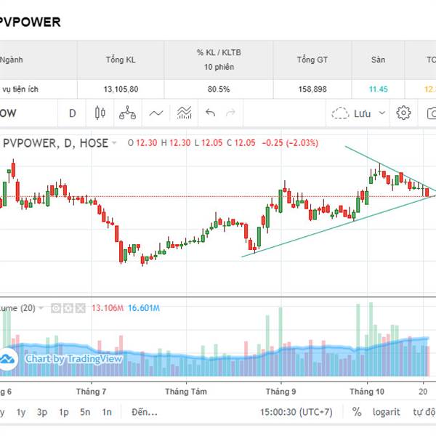Click the % KL / KLTB 10 phiên header
Viewport: 436px width, 436px height.
coord(219,60)
